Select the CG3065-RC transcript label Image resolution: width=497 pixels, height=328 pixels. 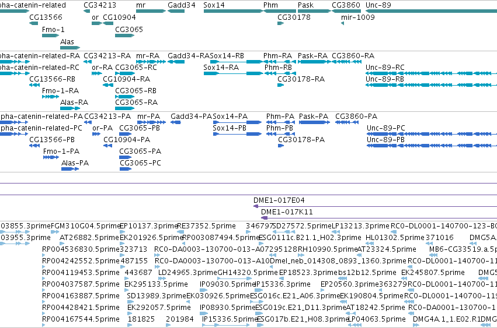136,68
